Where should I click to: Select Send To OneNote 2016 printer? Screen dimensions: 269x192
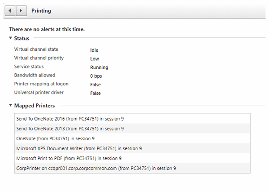[x=70, y=119]
